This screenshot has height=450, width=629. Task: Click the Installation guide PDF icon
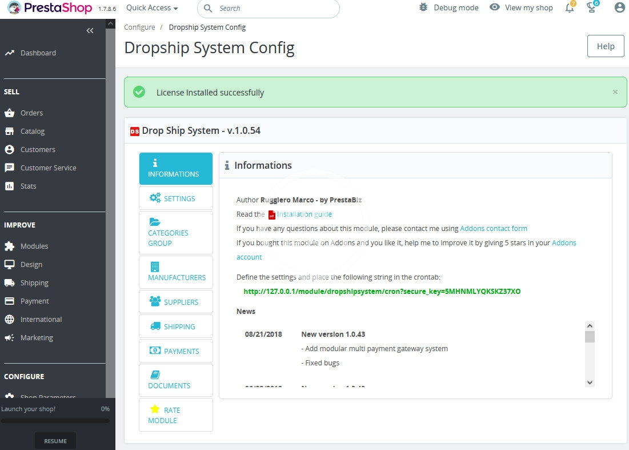tap(272, 214)
